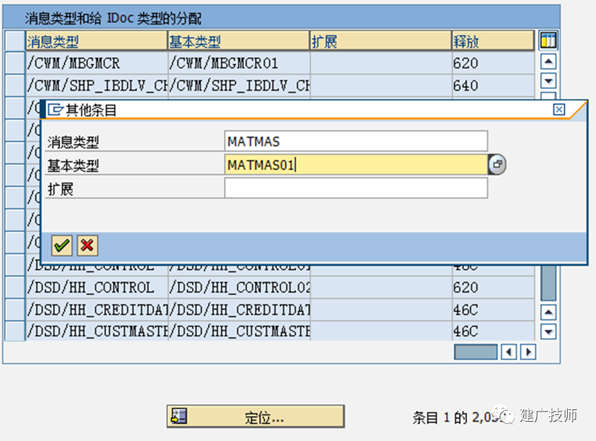Click release 46C in CUSTMASTE row
The width and height of the screenshot is (596, 441).
coord(493,332)
